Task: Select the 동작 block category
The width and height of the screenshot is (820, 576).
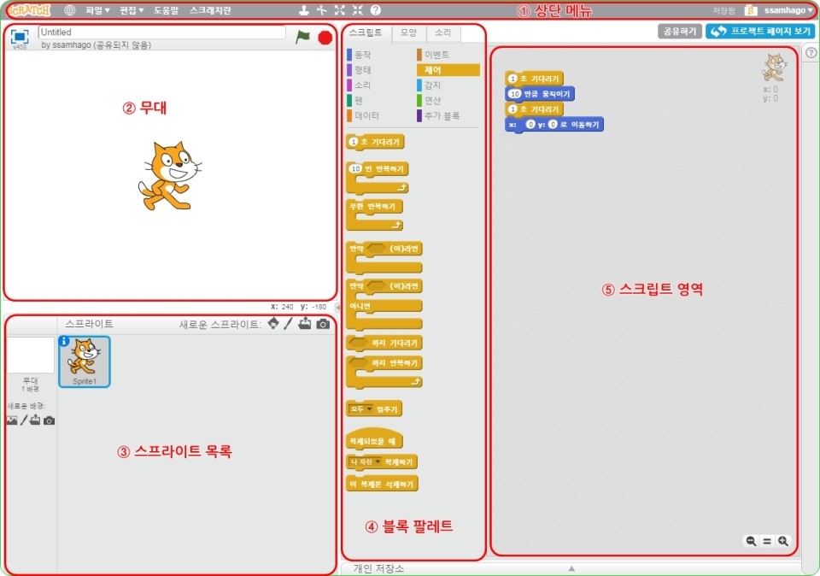Action: (x=363, y=55)
